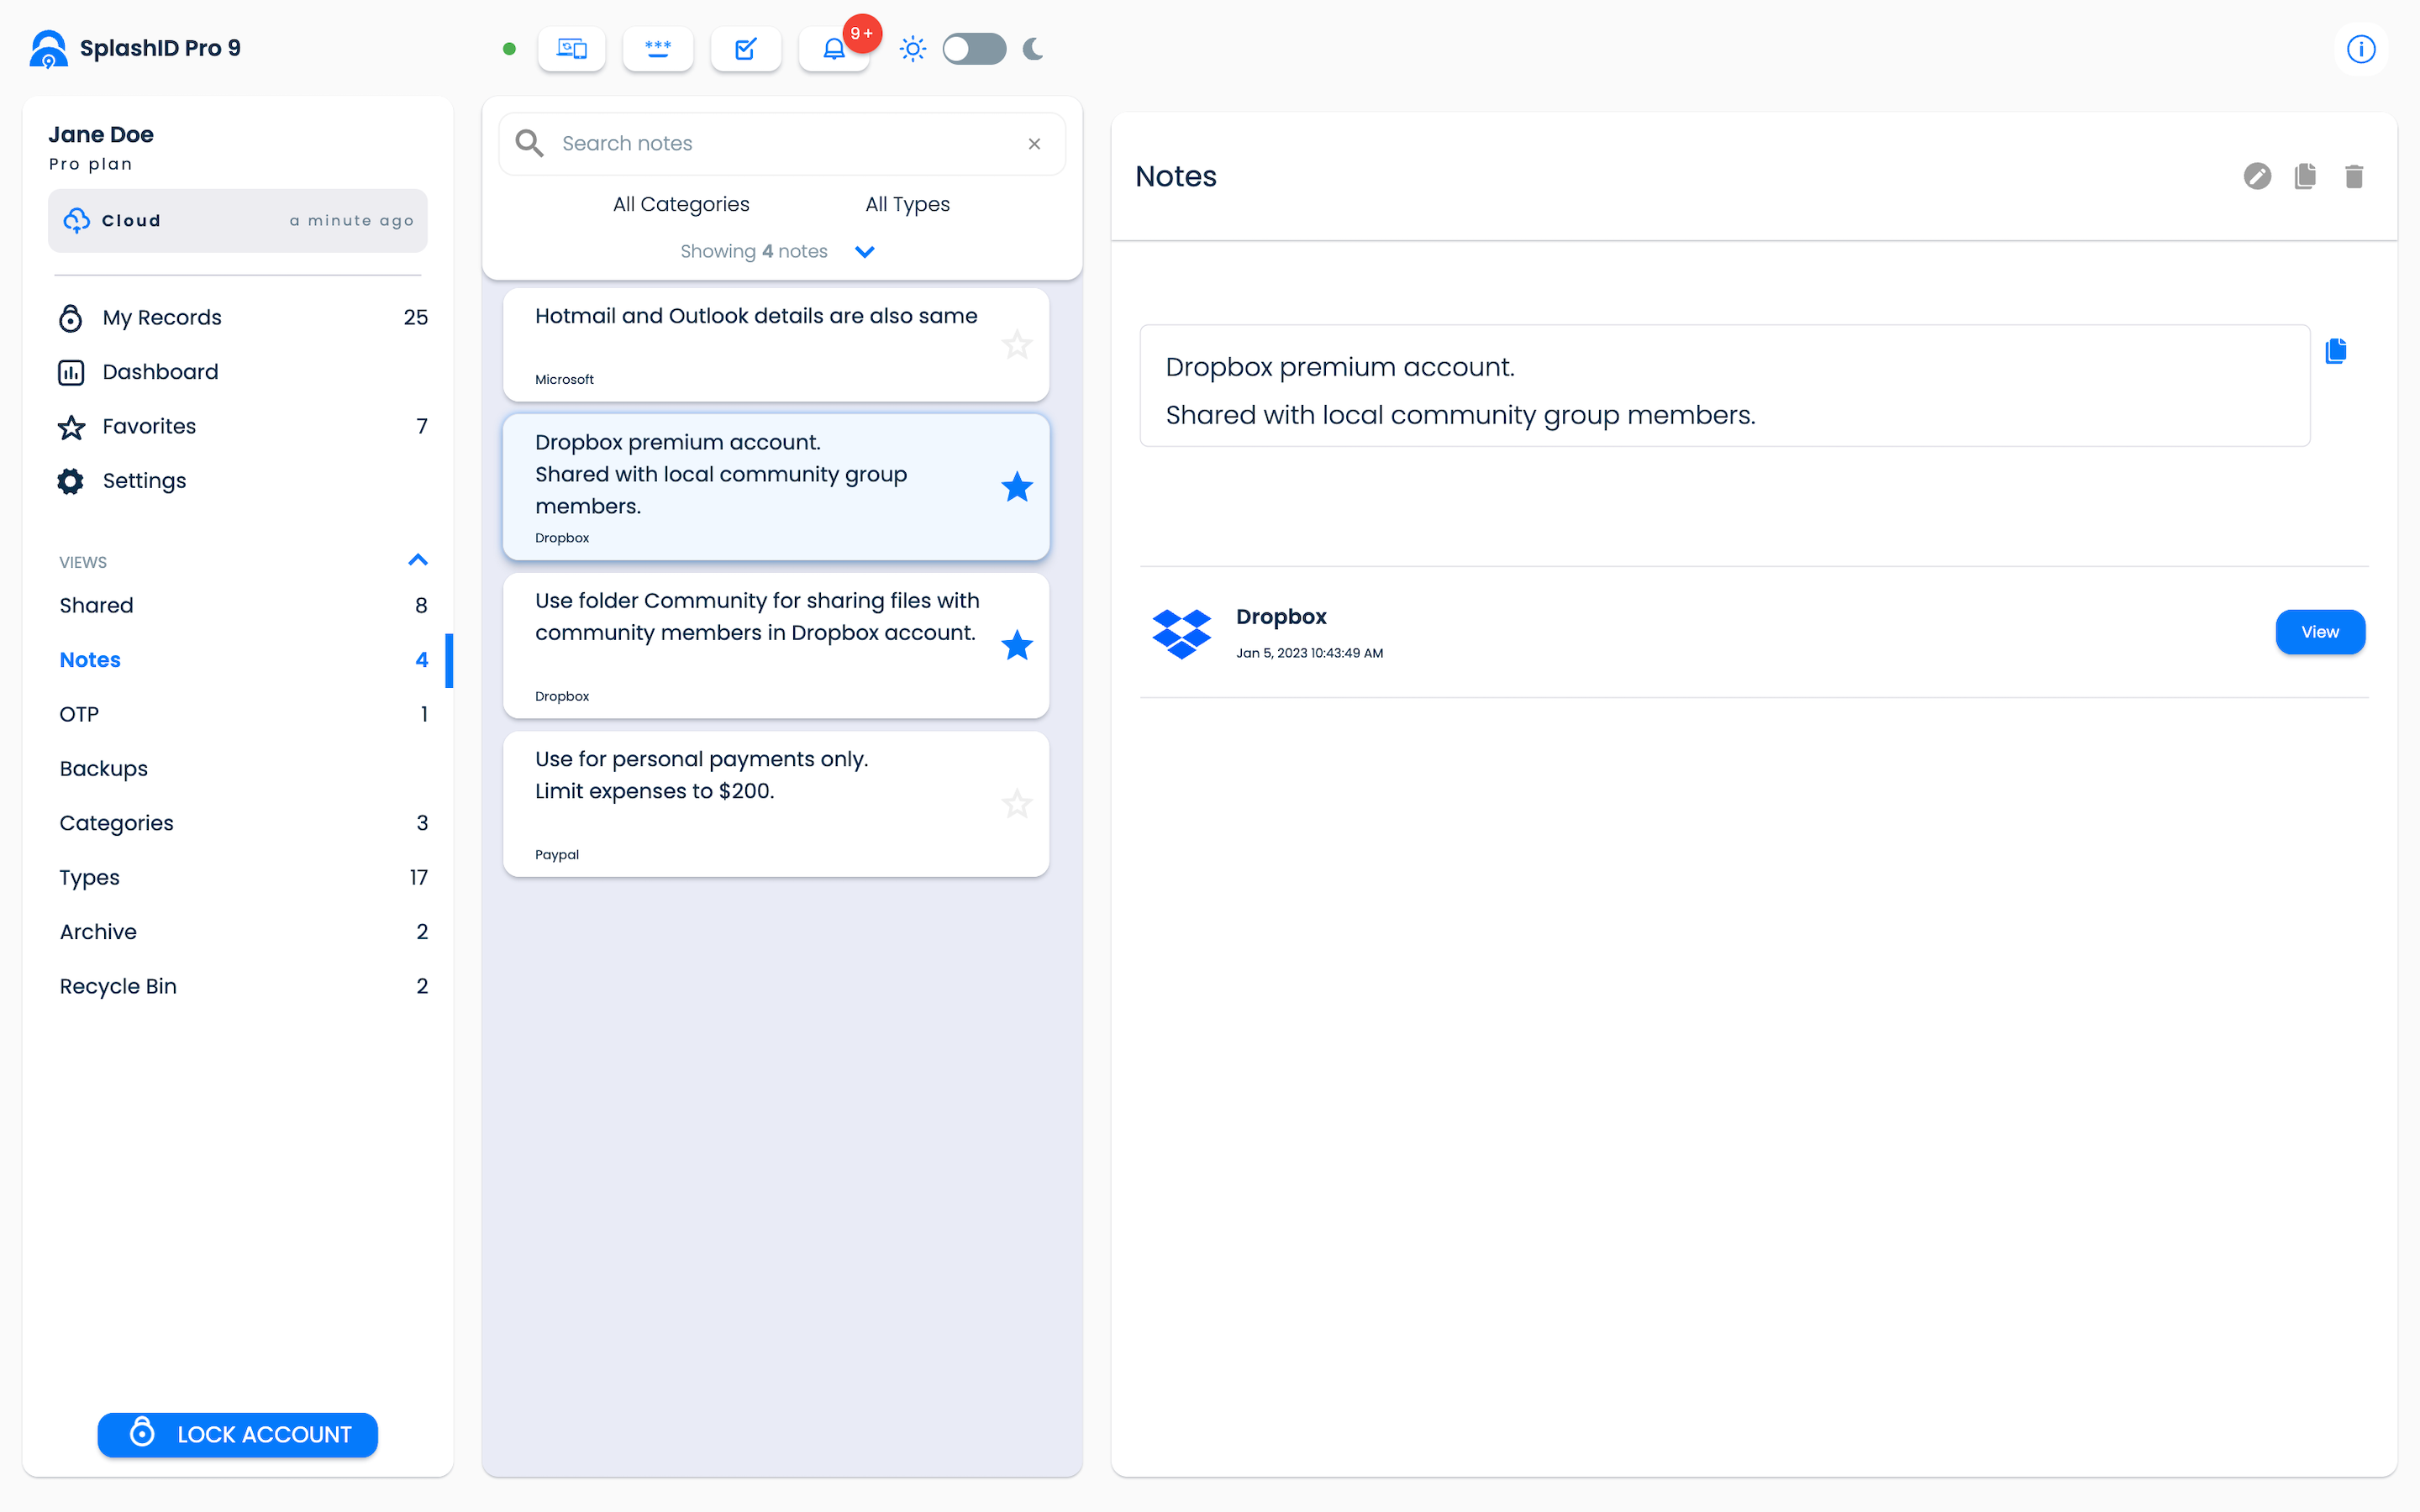The height and width of the screenshot is (1512, 2420).
Task: Select the Hotmail and Outlook note card
Action: click(776, 345)
